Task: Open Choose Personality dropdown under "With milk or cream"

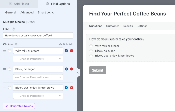Action: point(38,59)
